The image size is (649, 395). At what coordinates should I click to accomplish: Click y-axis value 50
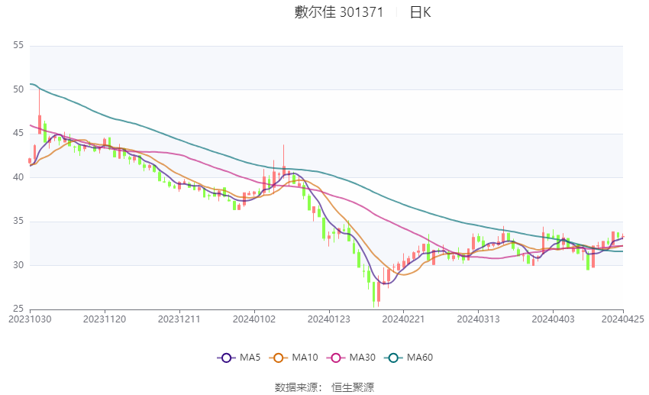point(18,89)
